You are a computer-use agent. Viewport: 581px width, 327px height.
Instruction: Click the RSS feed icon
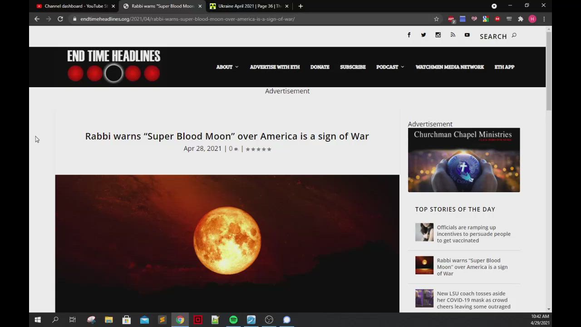453,35
